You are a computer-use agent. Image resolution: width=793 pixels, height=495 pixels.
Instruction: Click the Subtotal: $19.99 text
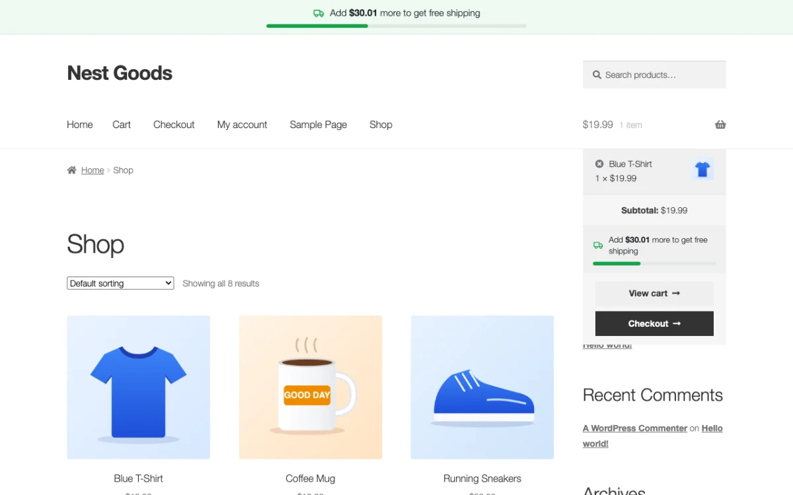(x=654, y=211)
